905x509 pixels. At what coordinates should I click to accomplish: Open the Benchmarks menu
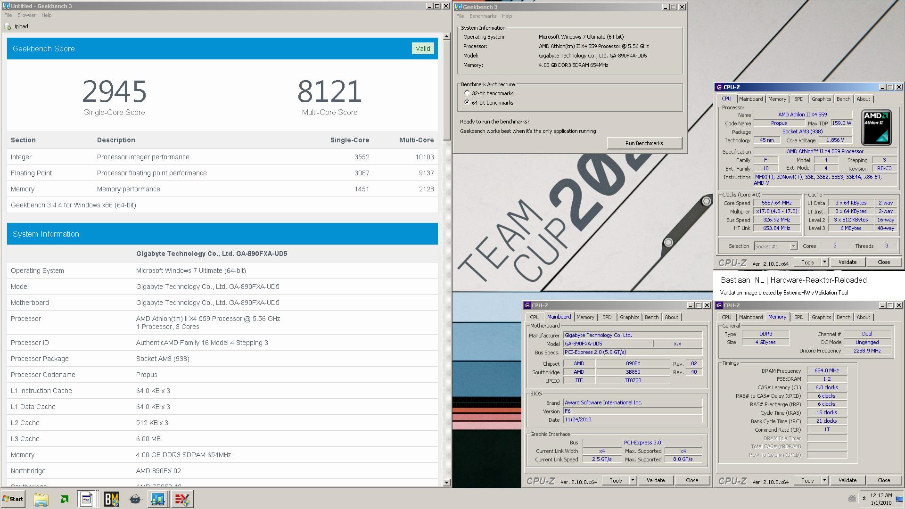click(x=483, y=16)
